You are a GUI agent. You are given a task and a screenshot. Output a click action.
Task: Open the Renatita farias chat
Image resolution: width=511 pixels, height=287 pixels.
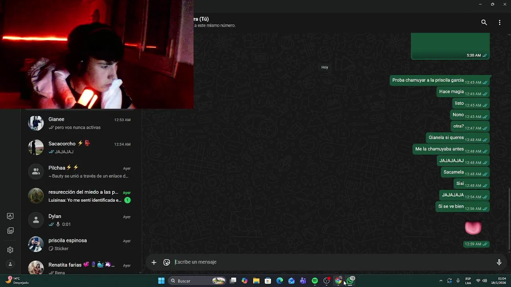point(81,267)
